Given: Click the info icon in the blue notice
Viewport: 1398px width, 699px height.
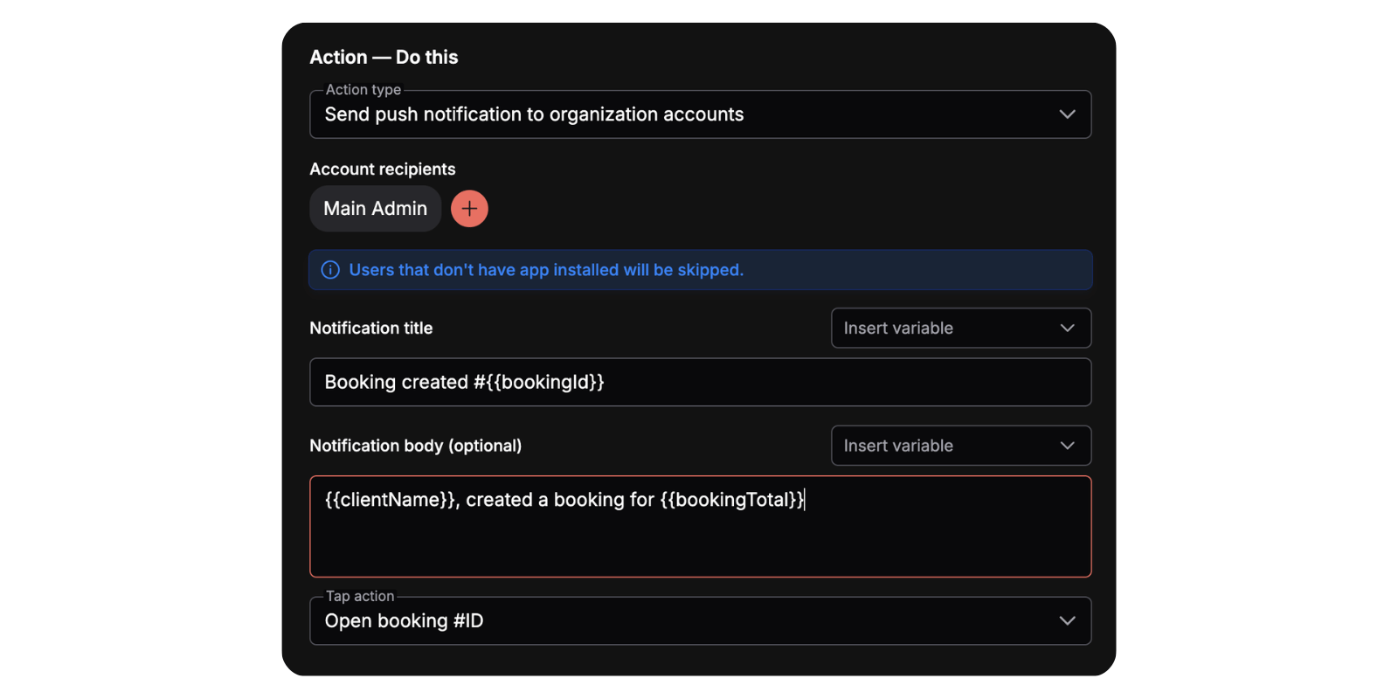Looking at the screenshot, I should pyautogui.click(x=330, y=270).
